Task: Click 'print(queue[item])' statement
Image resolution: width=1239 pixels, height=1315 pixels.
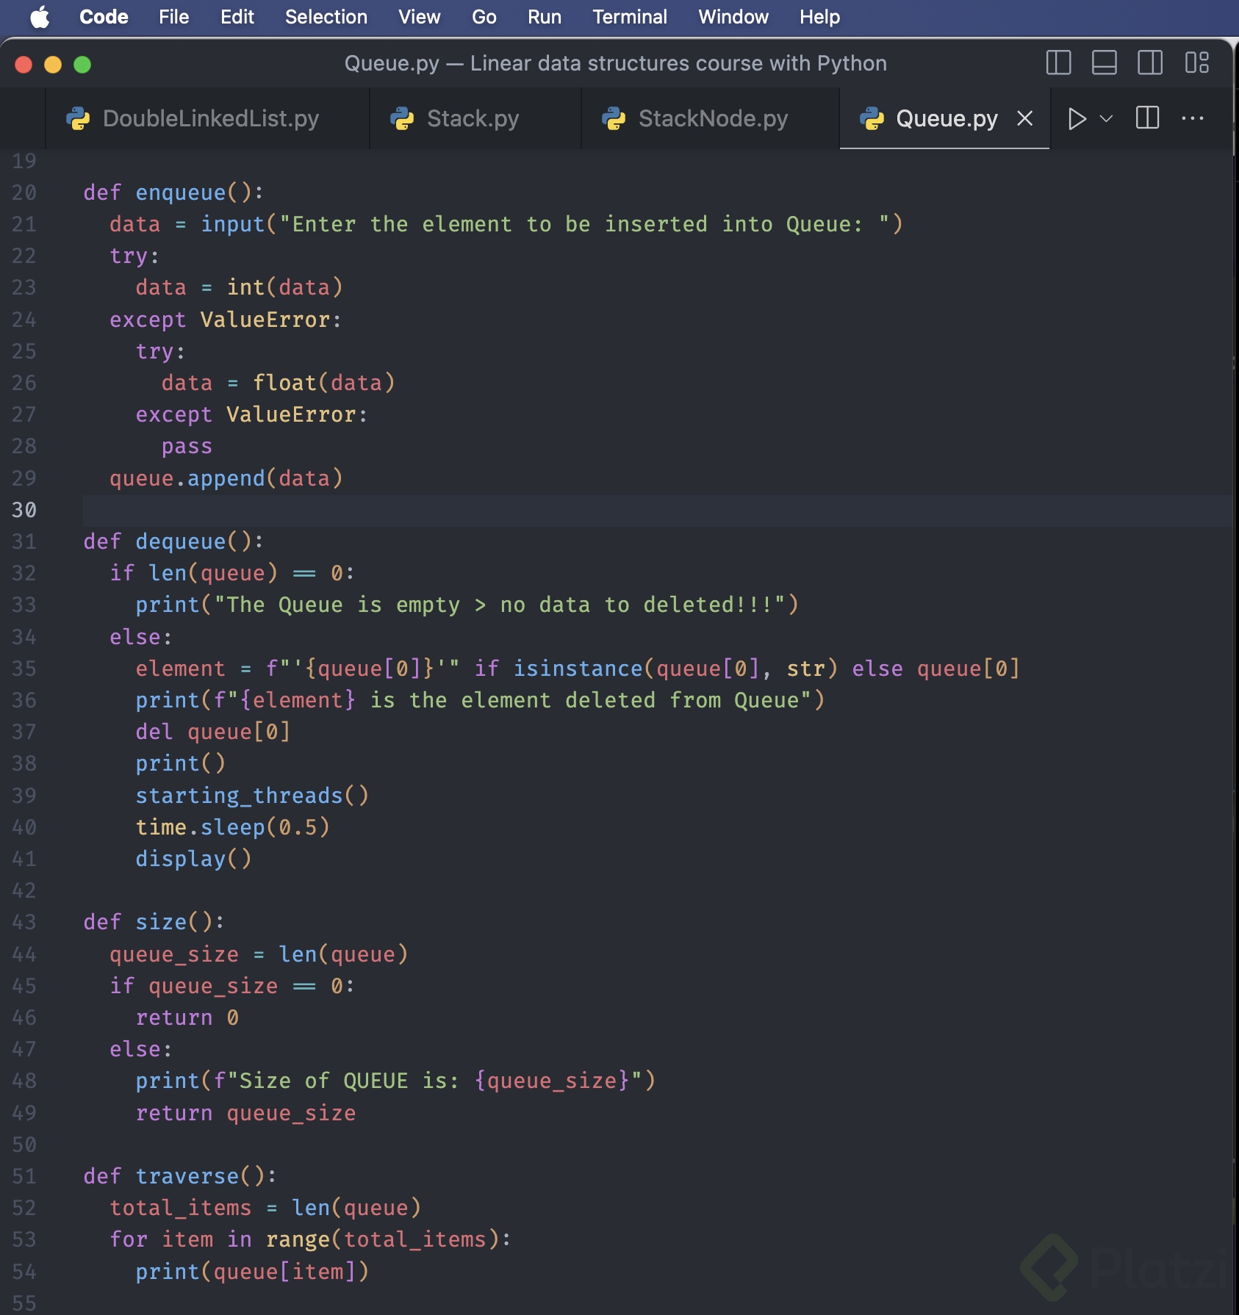Action: pyautogui.click(x=252, y=1272)
